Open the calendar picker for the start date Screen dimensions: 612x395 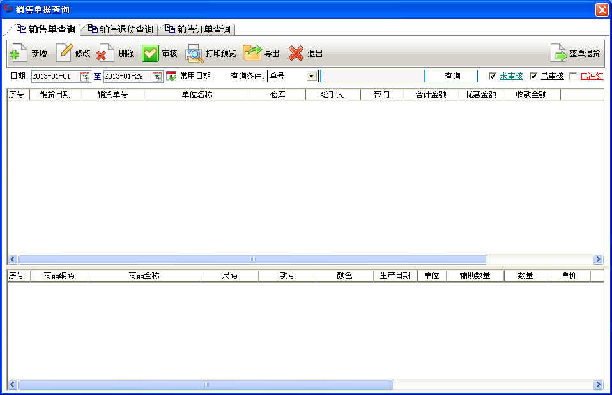point(85,76)
